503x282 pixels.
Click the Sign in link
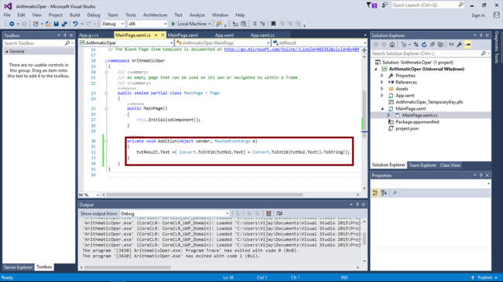478,15
